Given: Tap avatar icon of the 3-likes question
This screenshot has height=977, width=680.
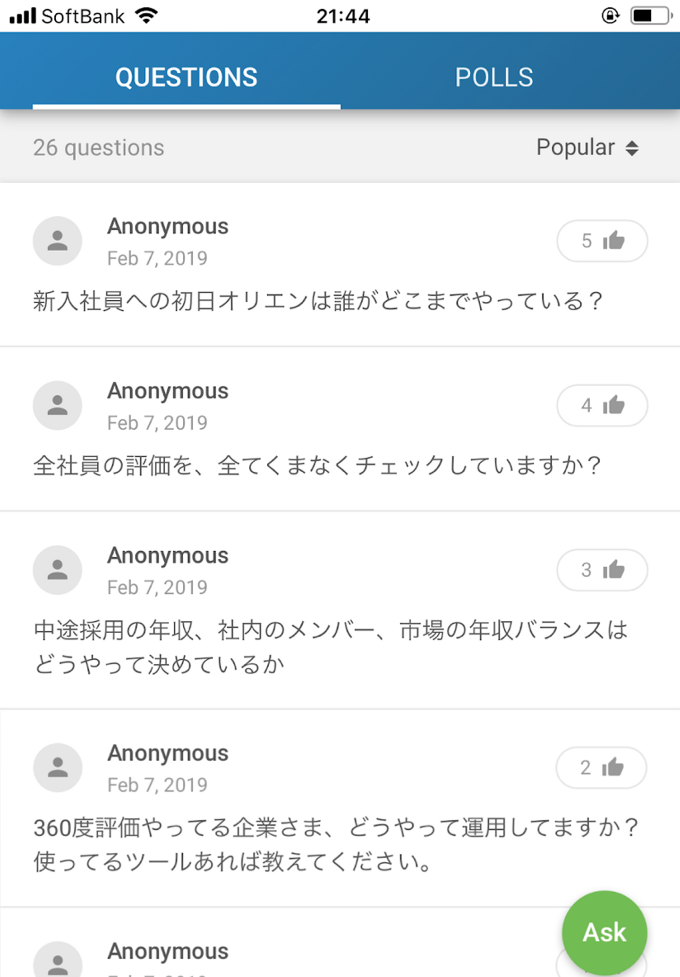Looking at the screenshot, I should pos(58,570).
